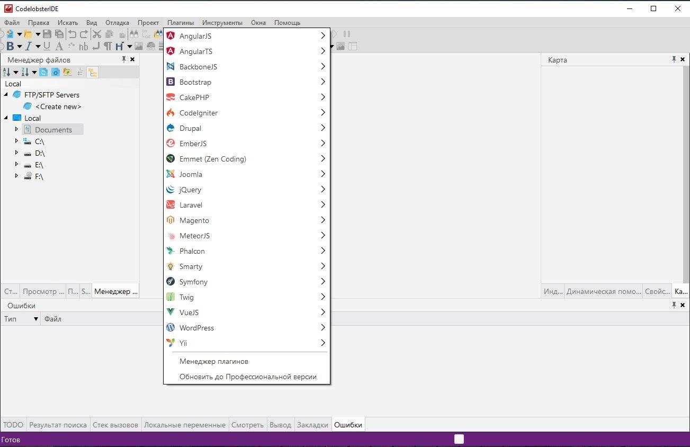The width and height of the screenshot is (690, 447).
Task: Open the Помощь menu
Action: [x=287, y=23]
